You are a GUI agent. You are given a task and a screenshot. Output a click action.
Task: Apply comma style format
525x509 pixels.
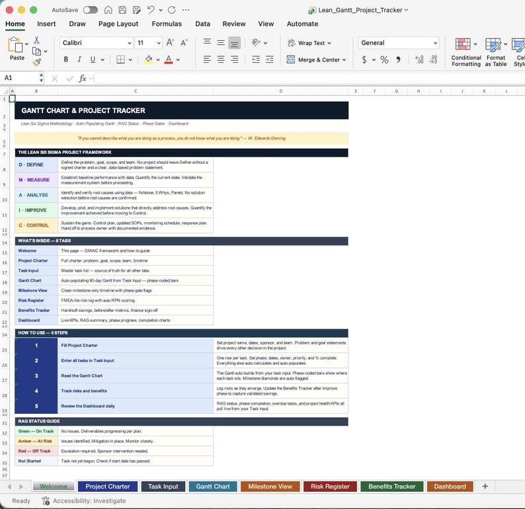pyautogui.click(x=398, y=60)
